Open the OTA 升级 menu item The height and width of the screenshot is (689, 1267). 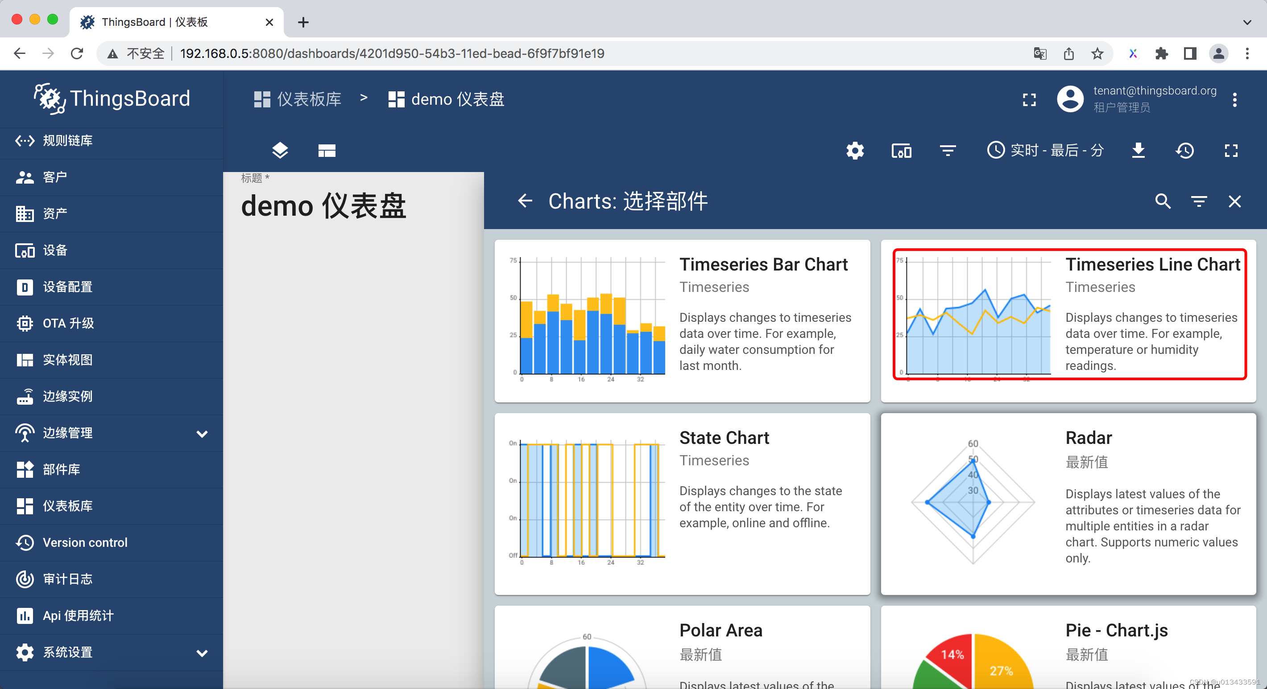pyautogui.click(x=111, y=323)
